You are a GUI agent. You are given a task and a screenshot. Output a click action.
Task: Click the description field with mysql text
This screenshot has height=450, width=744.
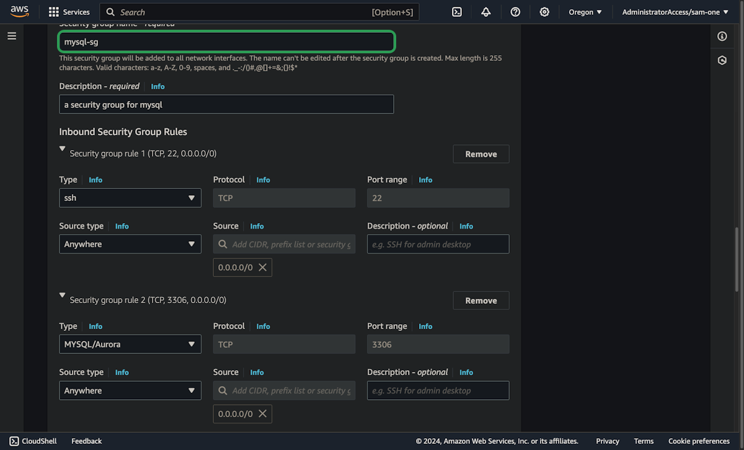(226, 104)
